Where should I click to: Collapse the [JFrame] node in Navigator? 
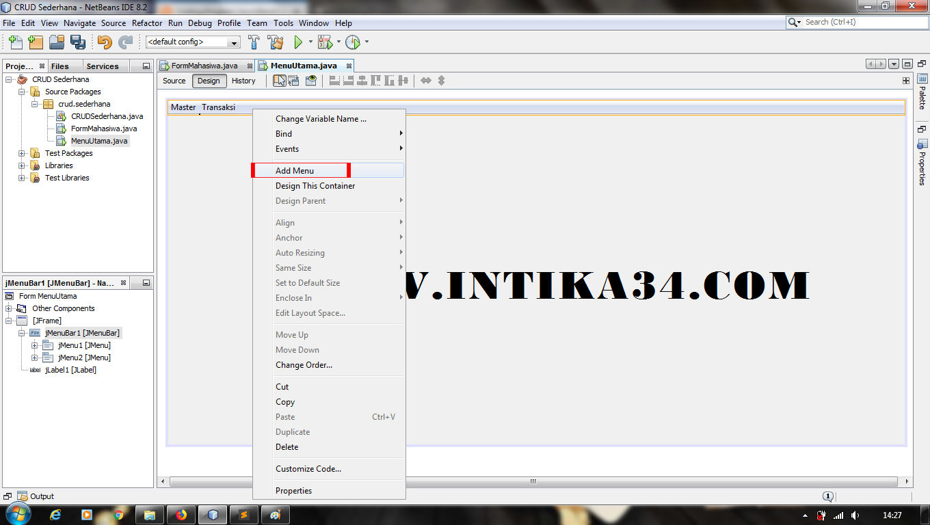(x=10, y=321)
